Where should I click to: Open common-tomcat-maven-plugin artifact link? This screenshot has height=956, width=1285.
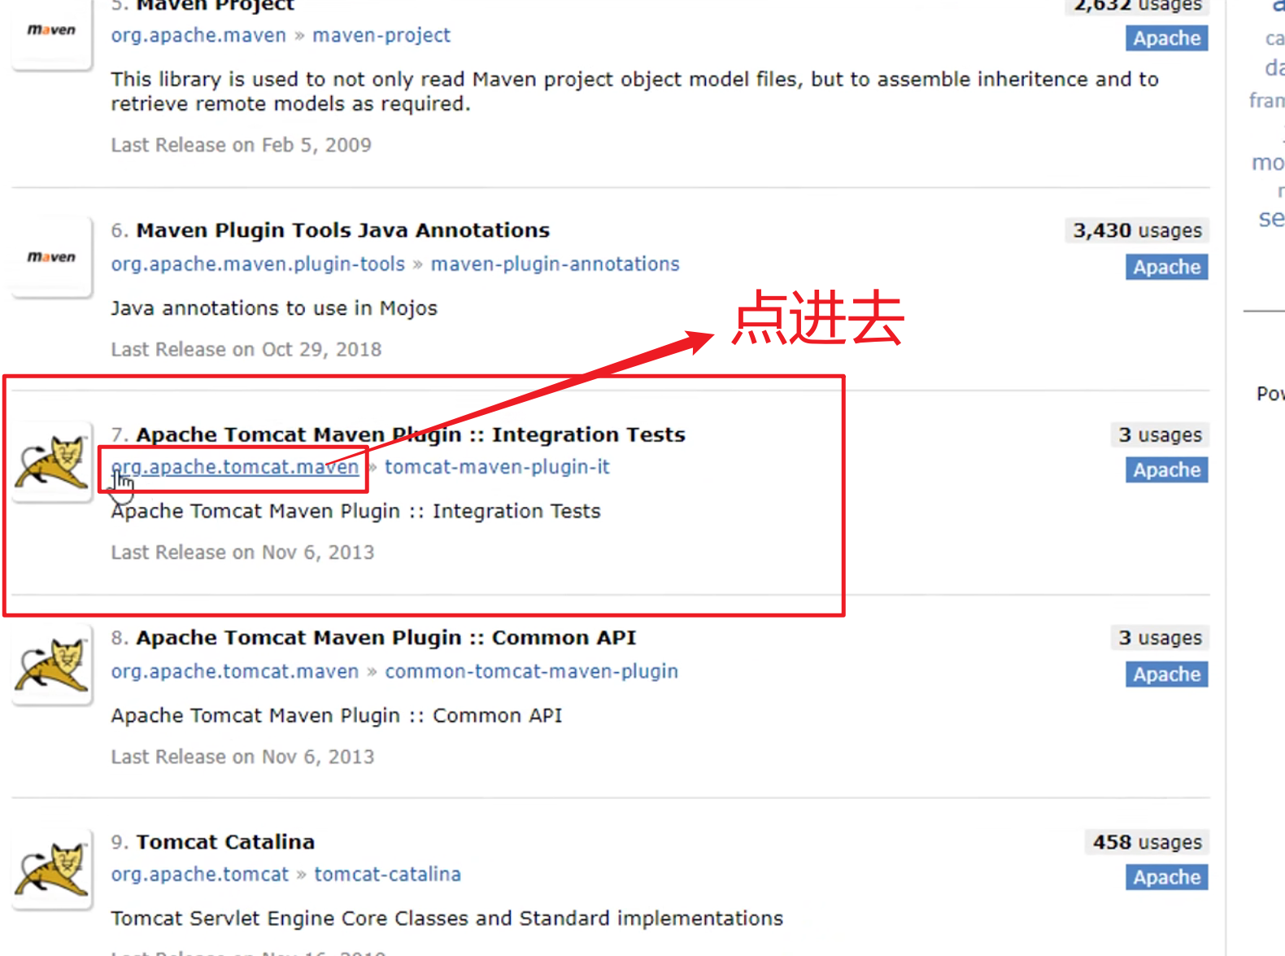coord(531,671)
